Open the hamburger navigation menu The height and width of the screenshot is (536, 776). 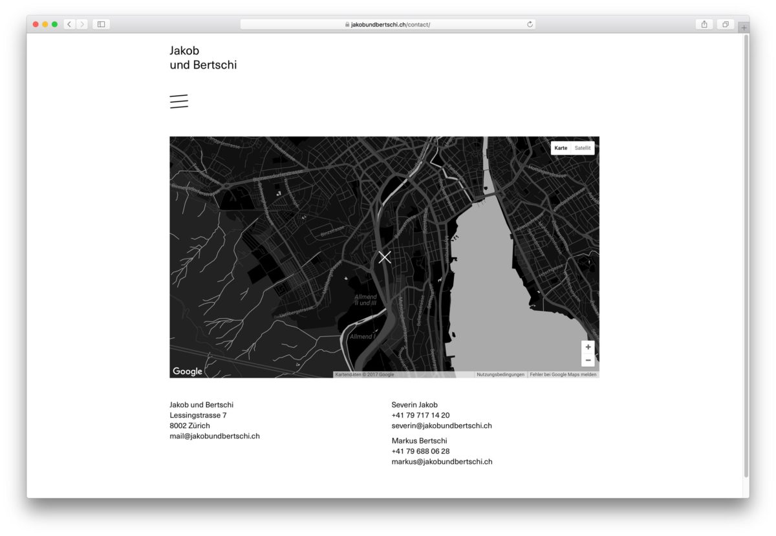tap(178, 102)
